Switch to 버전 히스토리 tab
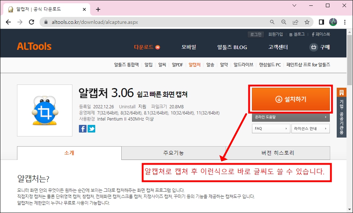 click(x=278, y=153)
